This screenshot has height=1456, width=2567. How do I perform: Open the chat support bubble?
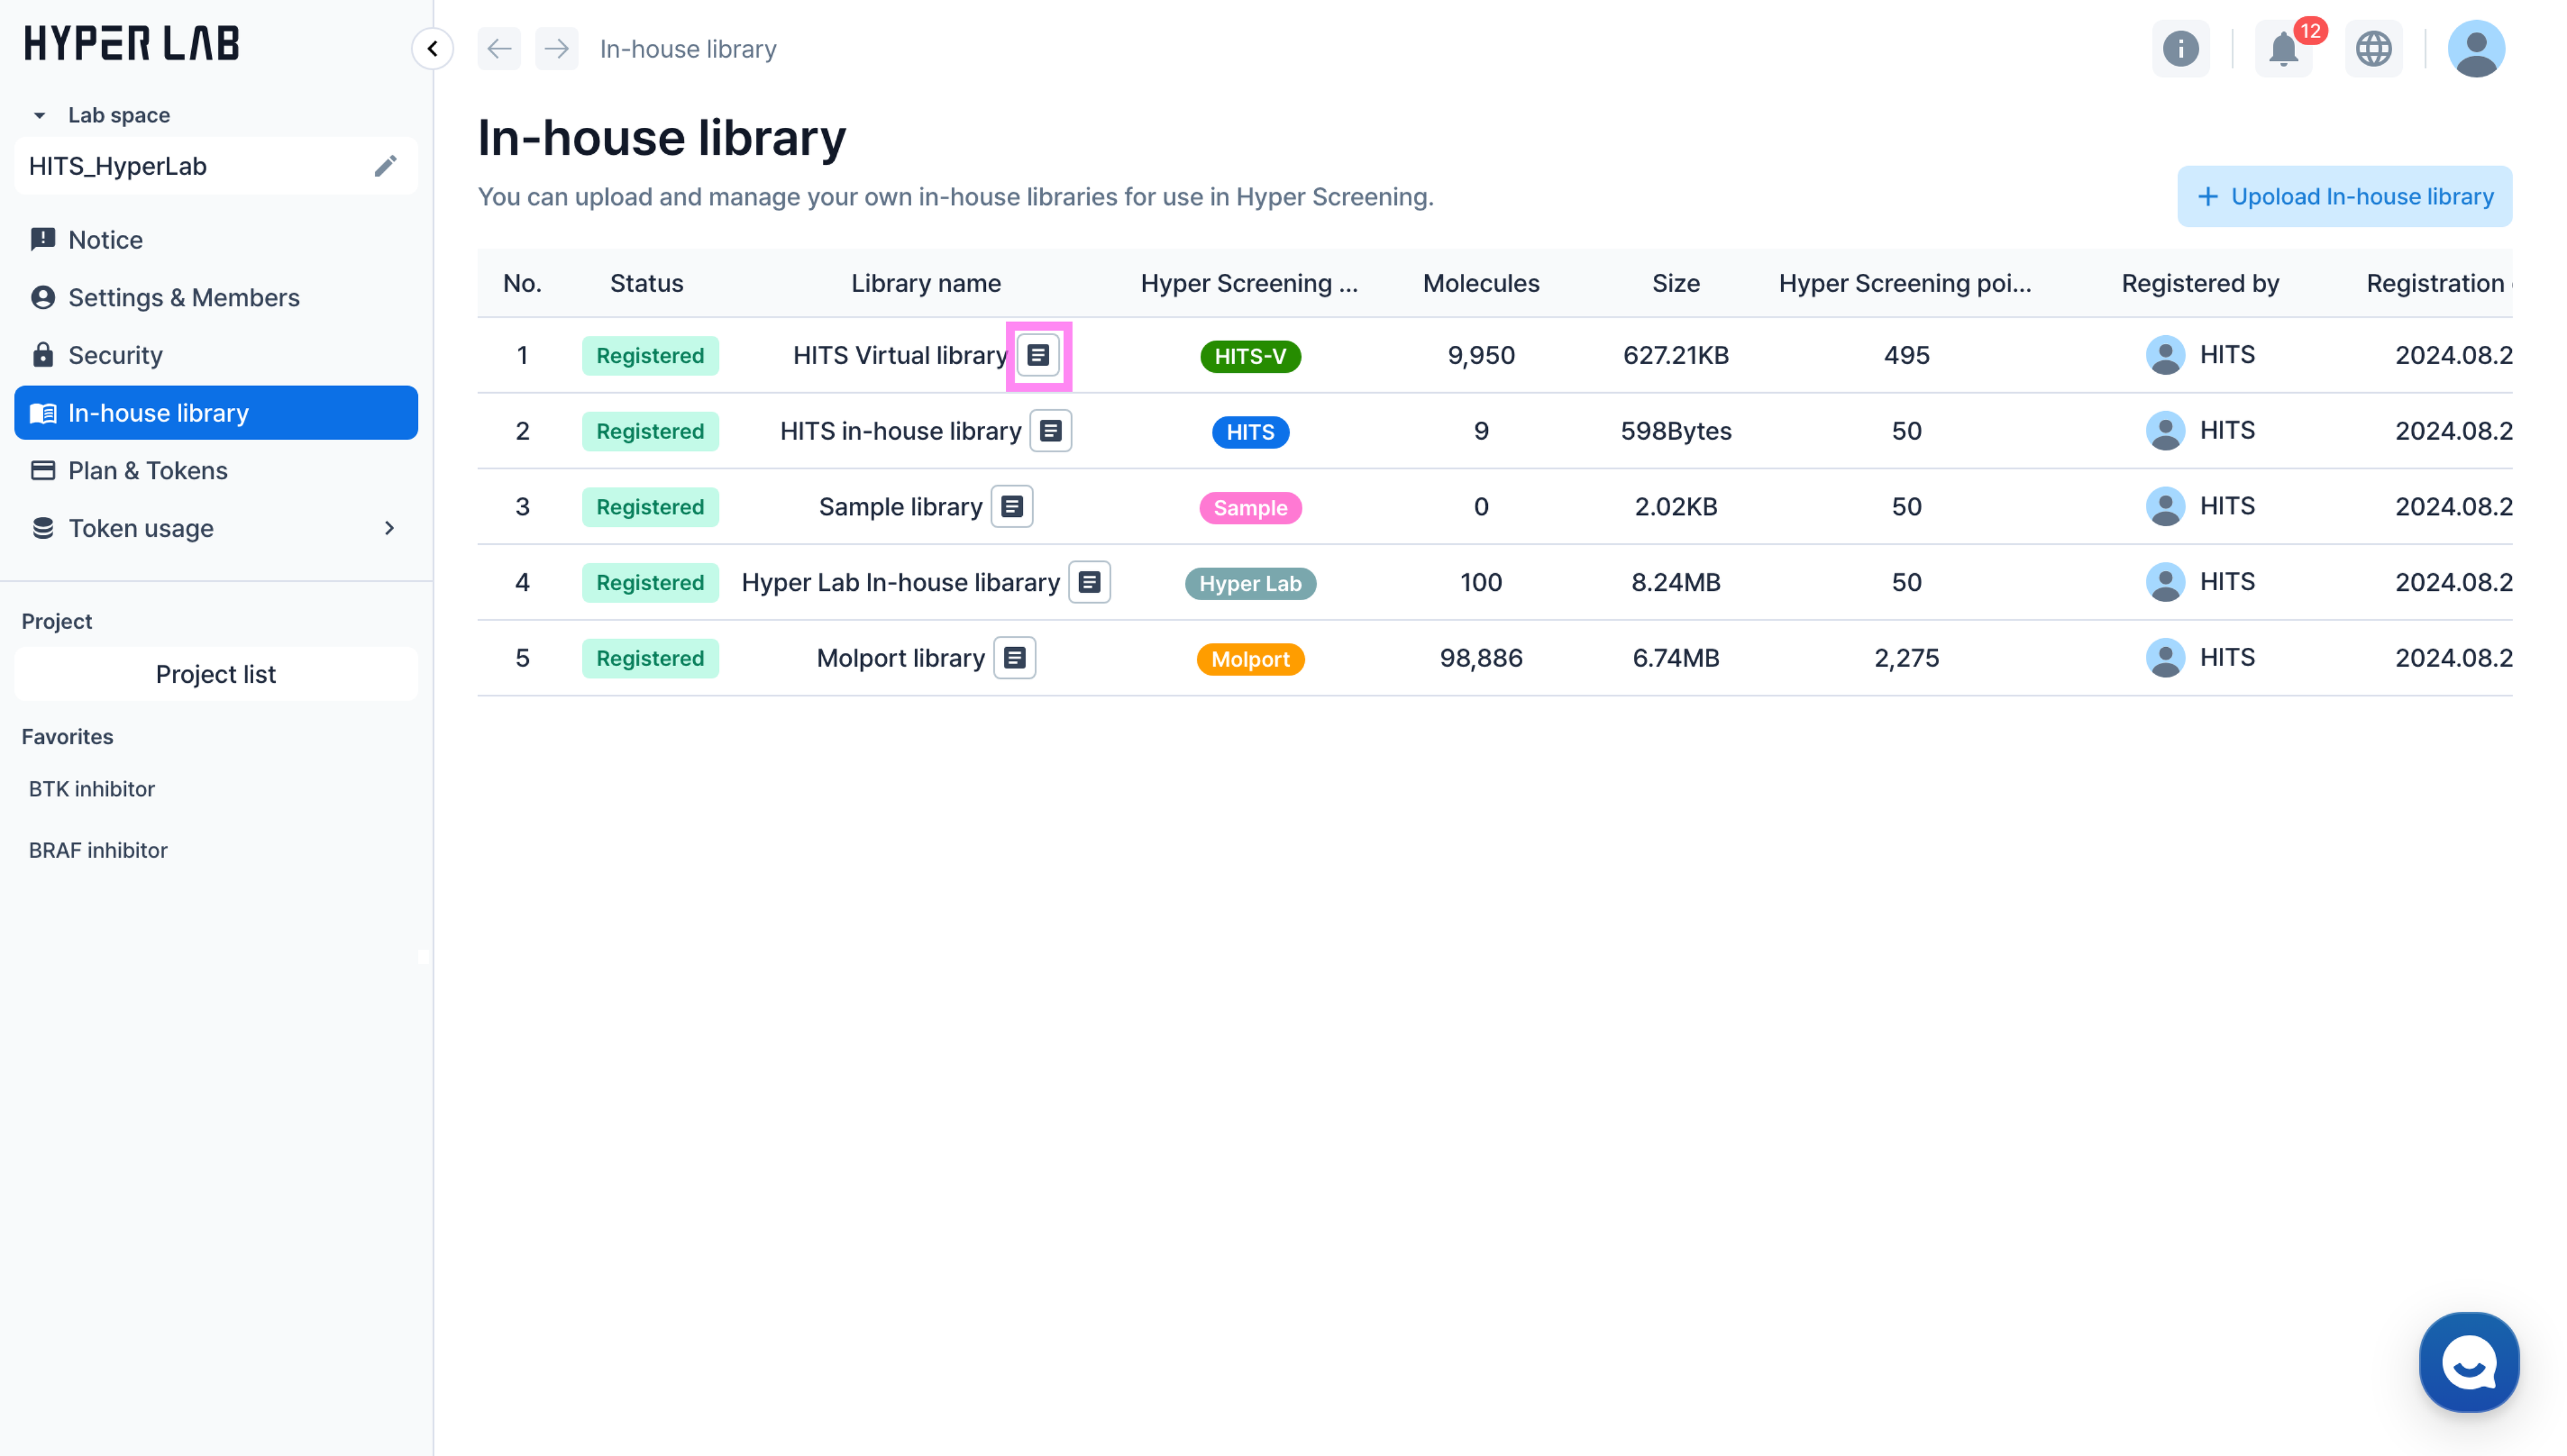point(2468,1362)
